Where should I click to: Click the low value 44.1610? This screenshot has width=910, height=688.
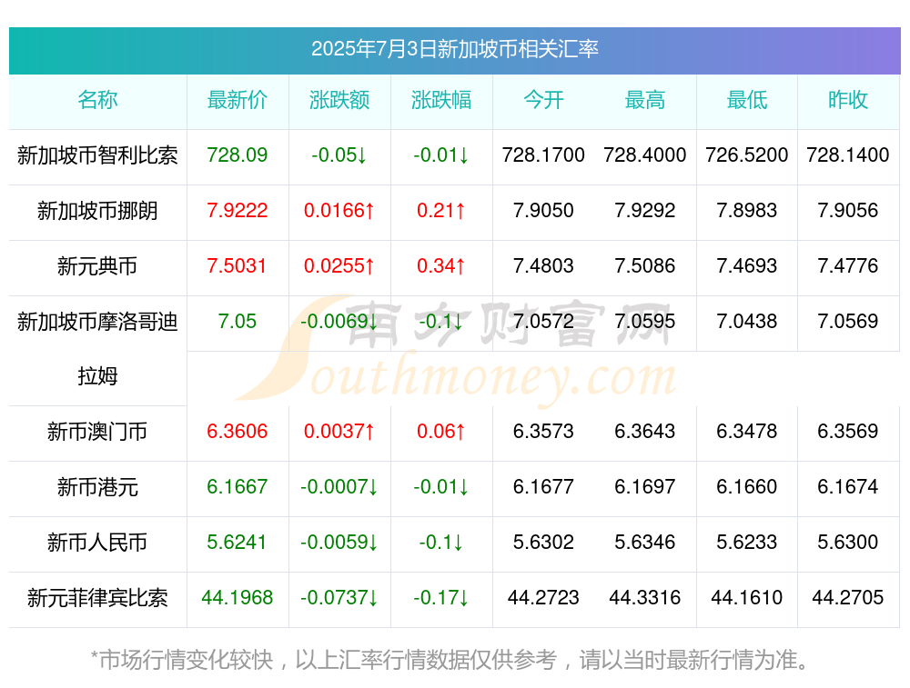(747, 598)
